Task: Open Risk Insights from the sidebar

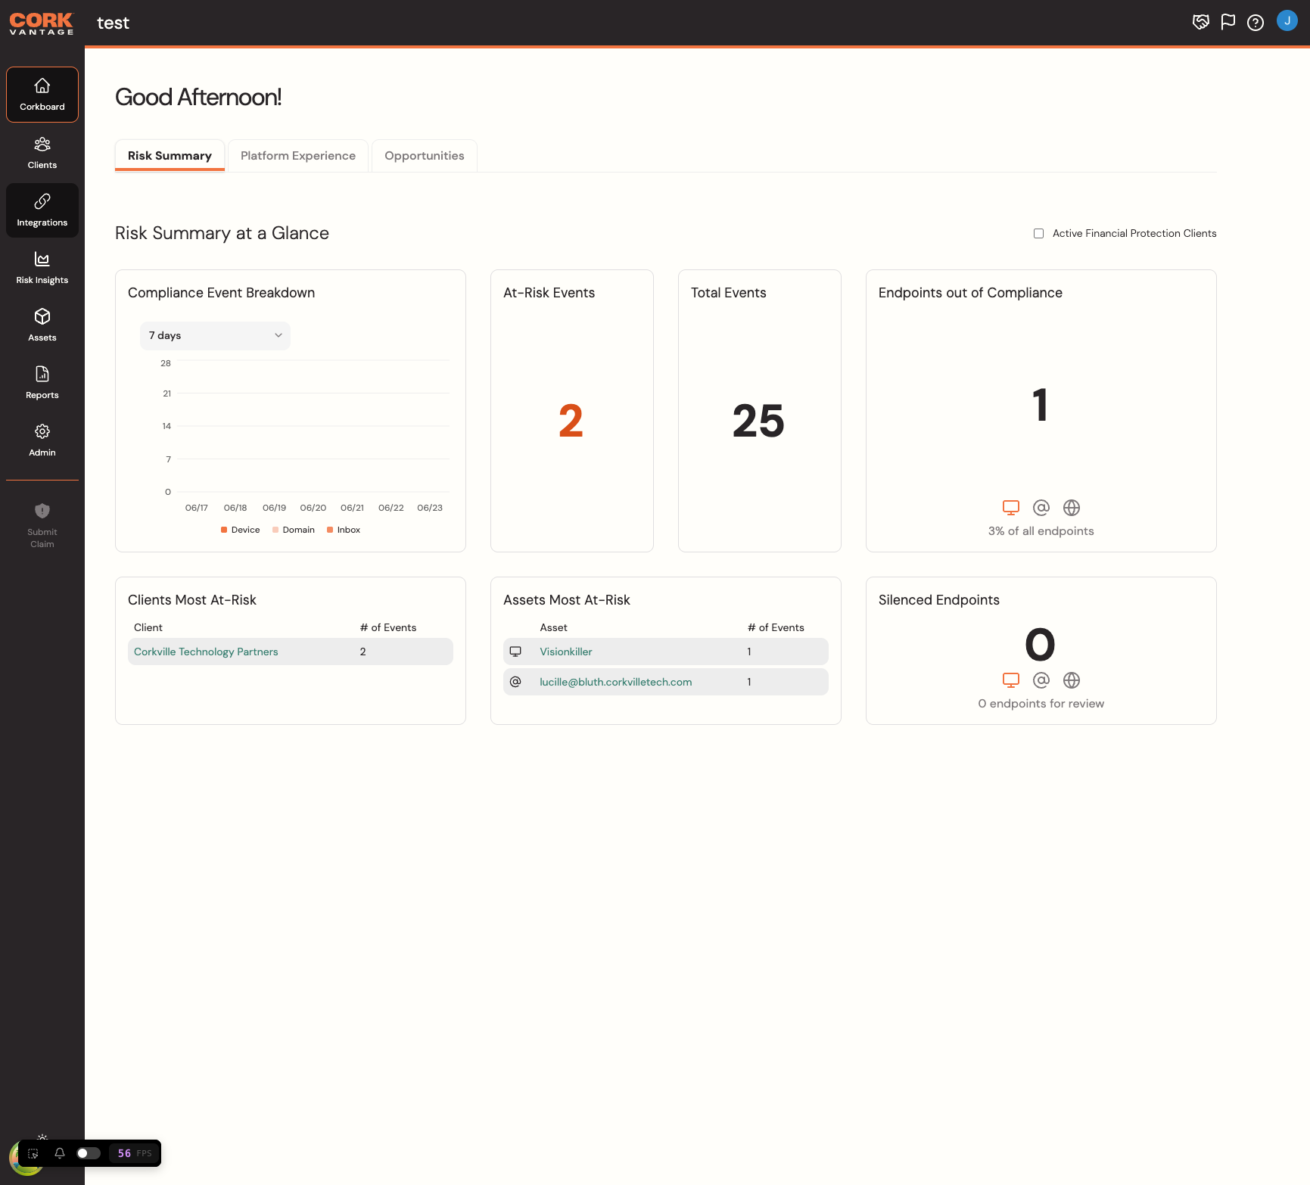Action: click(x=42, y=268)
